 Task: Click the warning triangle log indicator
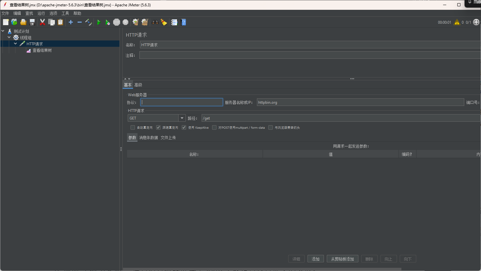coord(457,22)
